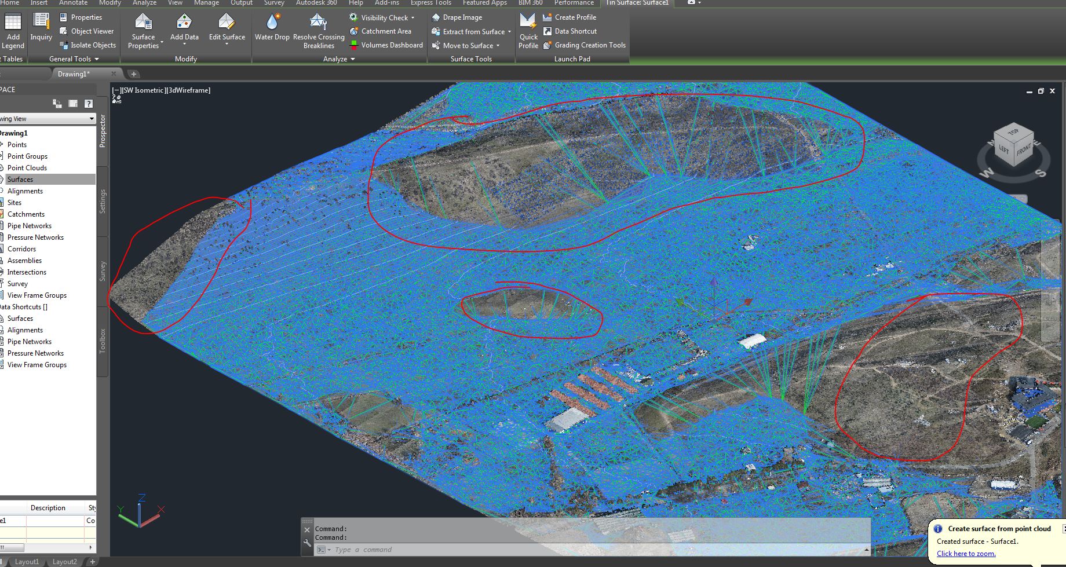Open the Drawing View combo box
Screen dimensions: 1066x567
coord(92,118)
